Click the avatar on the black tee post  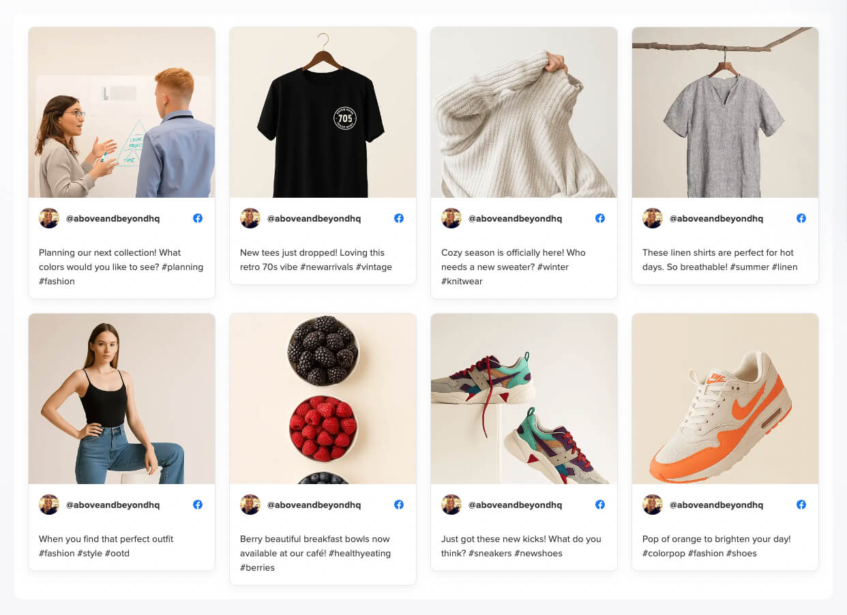pyautogui.click(x=250, y=218)
